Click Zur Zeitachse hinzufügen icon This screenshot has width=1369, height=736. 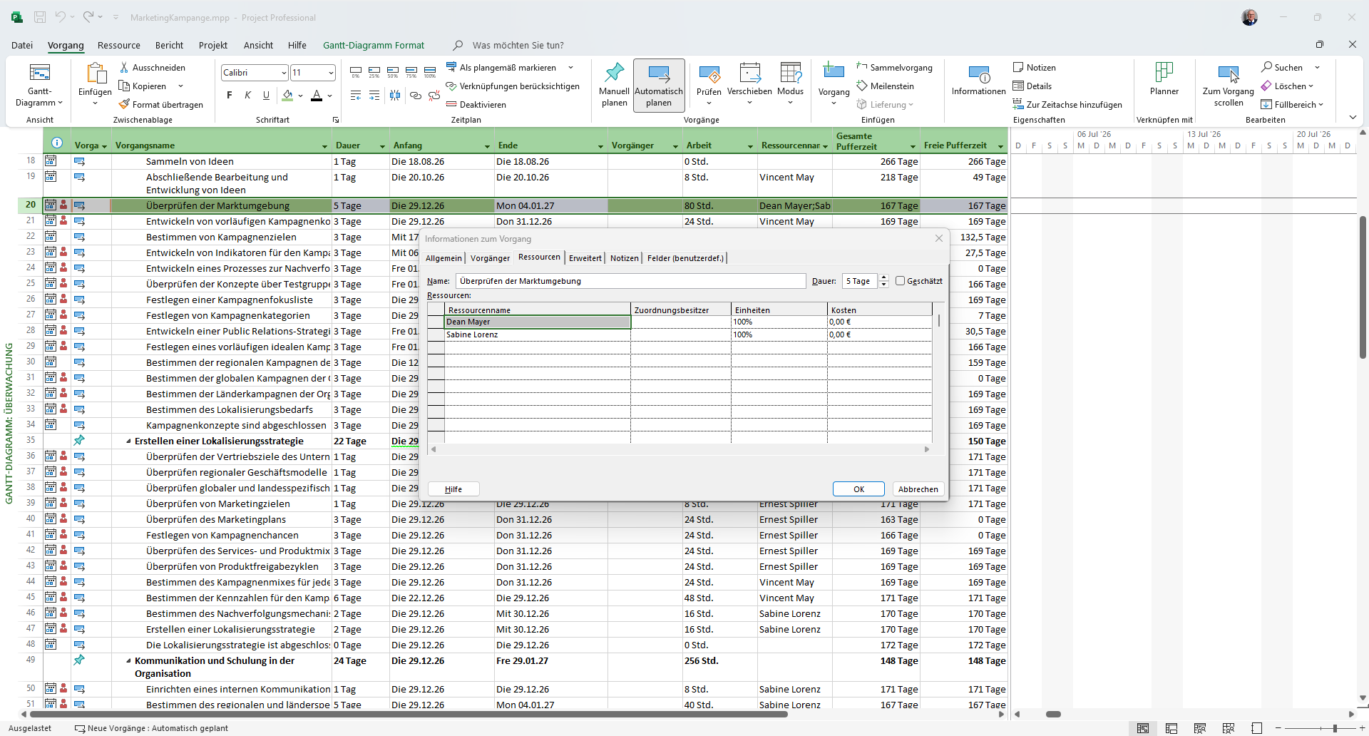pyautogui.click(x=1018, y=104)
